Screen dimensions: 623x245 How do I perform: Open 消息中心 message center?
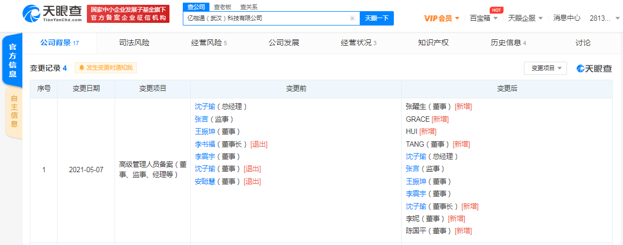coord(567,18)
